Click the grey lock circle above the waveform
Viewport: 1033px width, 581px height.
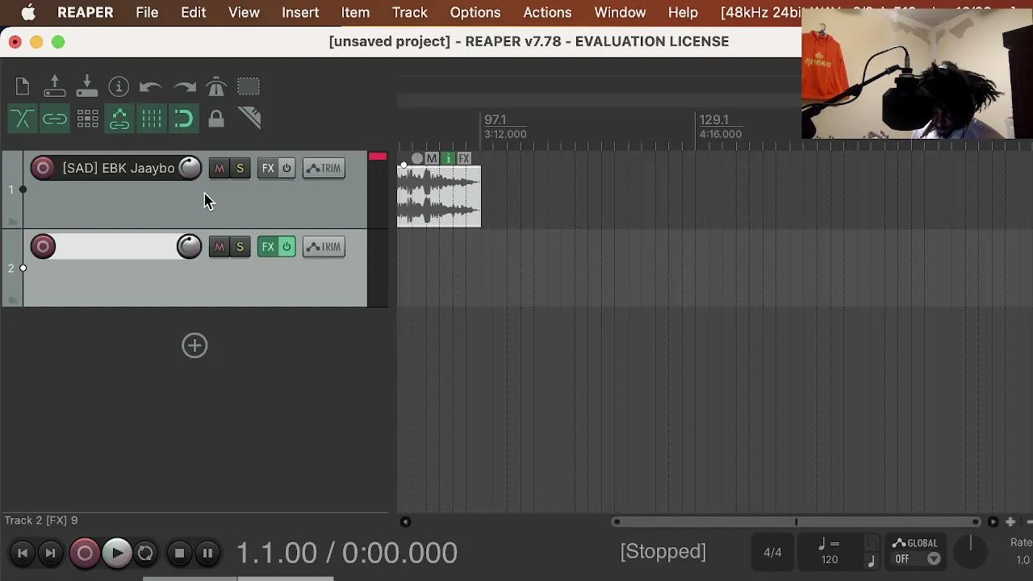(x=417, y=159)
